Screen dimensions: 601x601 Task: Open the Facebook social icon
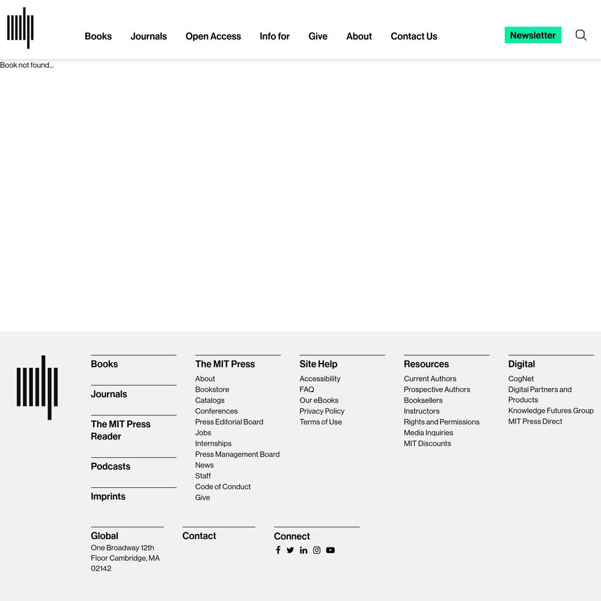(x=278, y=550)
